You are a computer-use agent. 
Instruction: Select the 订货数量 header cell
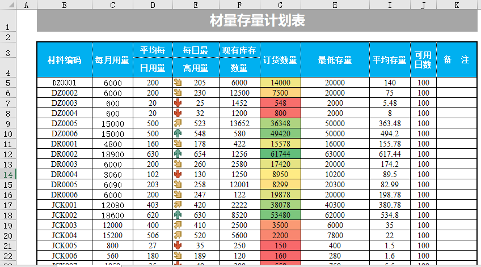[280, 59]
